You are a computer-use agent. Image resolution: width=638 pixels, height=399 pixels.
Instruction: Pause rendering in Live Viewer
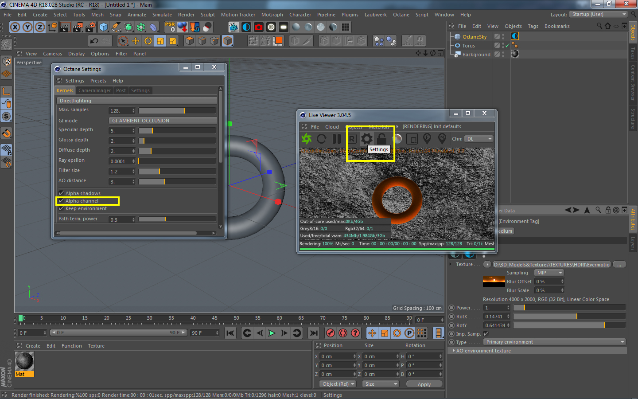[337, 139]
